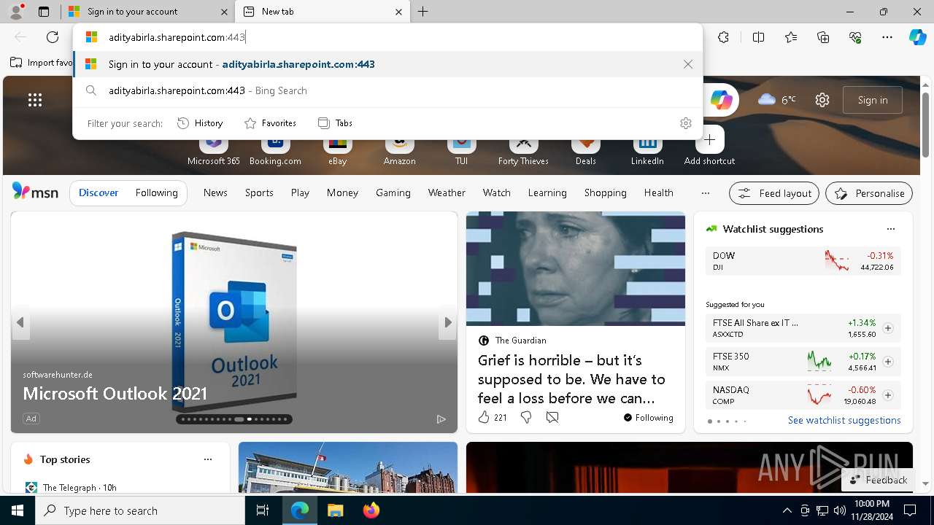Add a shortcut with plus icon
The height and width of the screenshot is (525, 934).
pos(709,140)
